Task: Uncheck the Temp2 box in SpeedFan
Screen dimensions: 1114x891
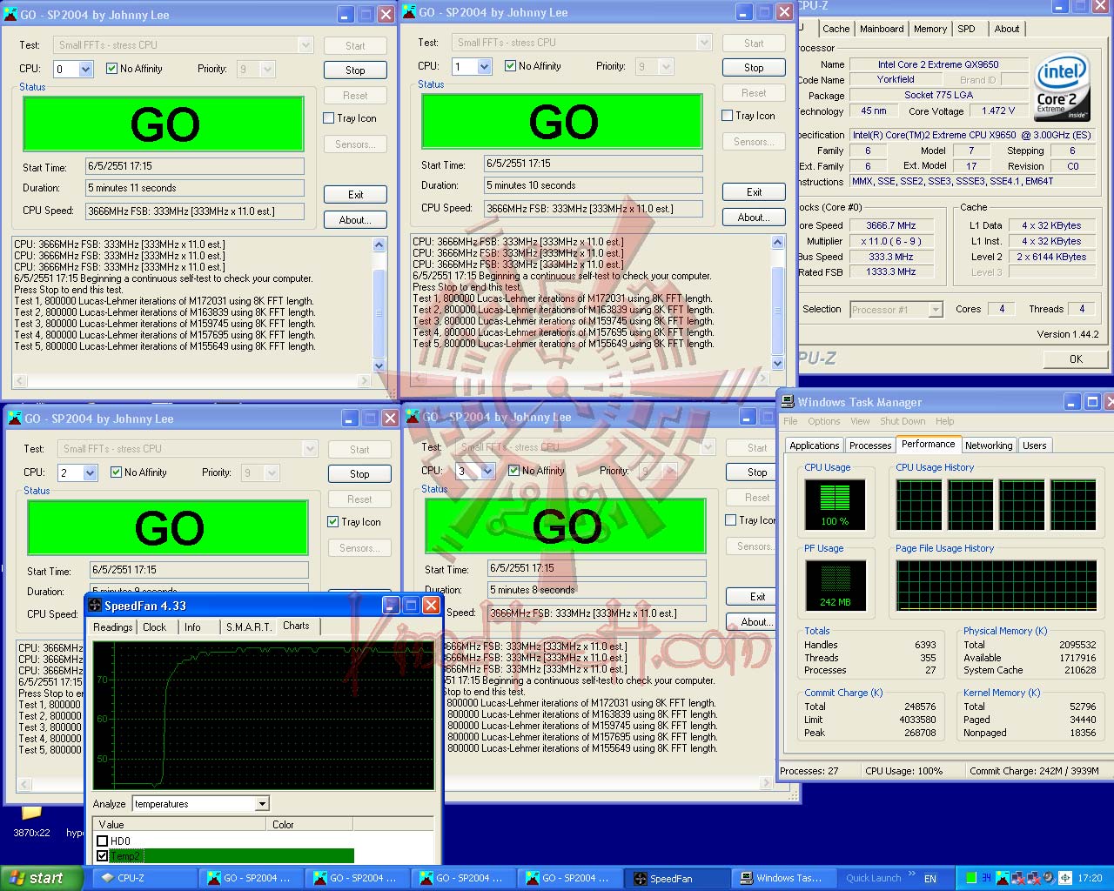Action: (x=103, y=856)
